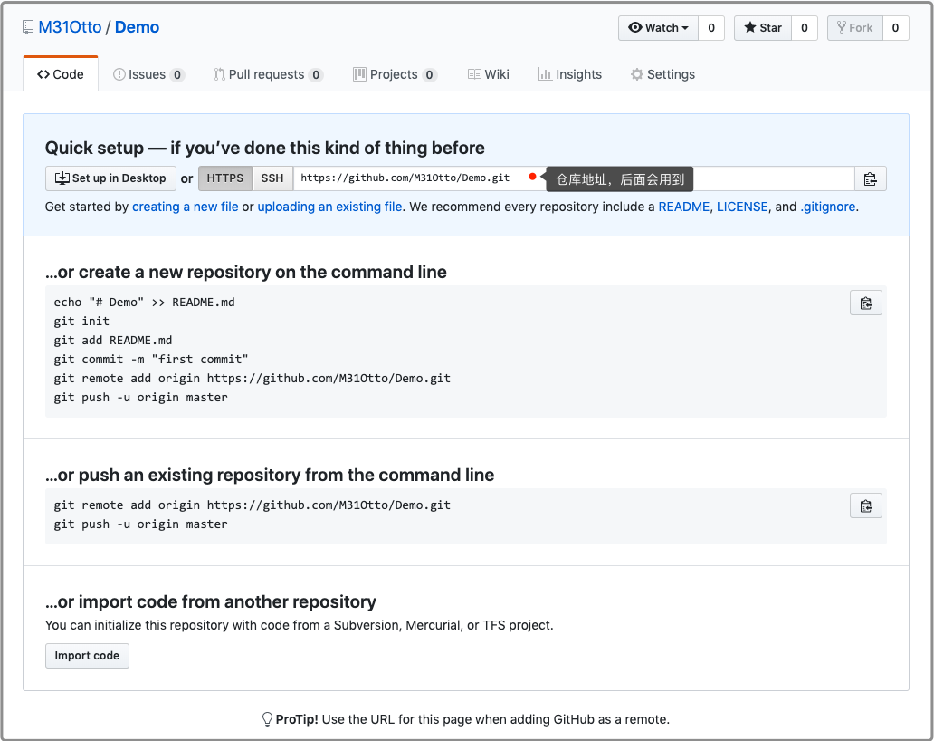The width and height of the screenshot is (934, 741).
Task: Click the 'git add README.md' command line
Action: pyautogui.click(x=113, y=341)
